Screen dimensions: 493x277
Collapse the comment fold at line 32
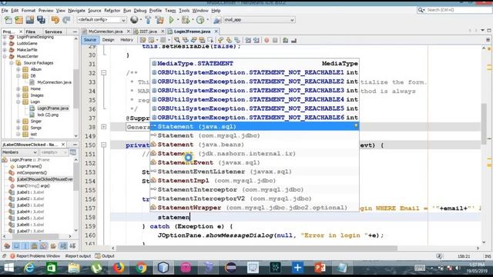pos(104,72)
